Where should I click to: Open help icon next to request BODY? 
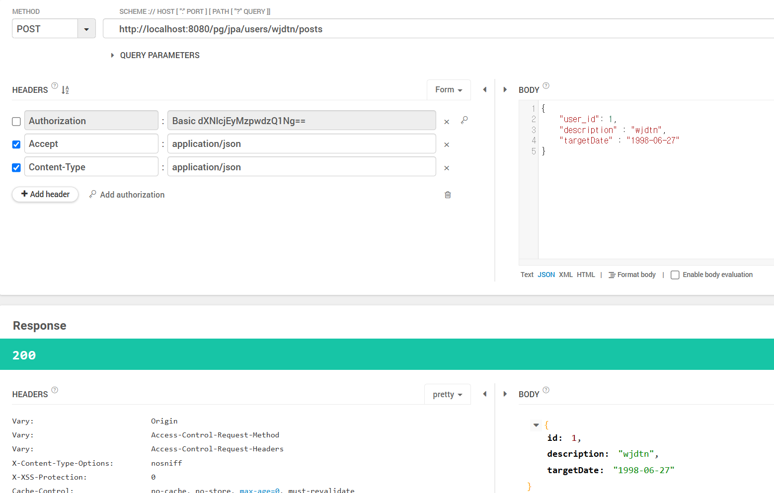click(x=546, y=85)
